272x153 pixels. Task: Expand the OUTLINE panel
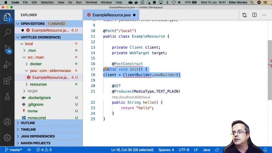click(48, 123)
